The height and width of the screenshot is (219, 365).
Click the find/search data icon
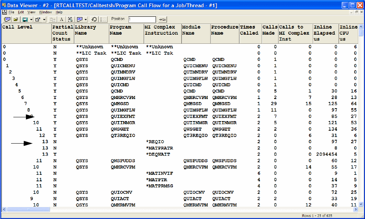pyautogui.click(x=70, y=19)
